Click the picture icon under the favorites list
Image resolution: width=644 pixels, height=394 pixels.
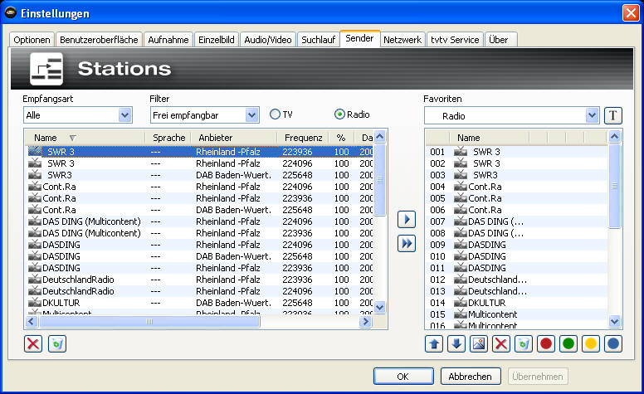point(478,343)
